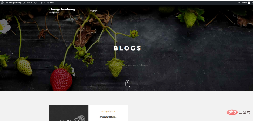Viewport: 253px width, 121px height.
Task: Open the 新建 new content menu
Action: 50,3
